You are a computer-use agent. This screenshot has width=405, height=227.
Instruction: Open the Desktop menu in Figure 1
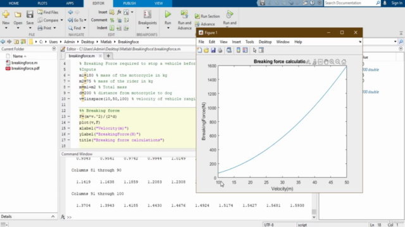click(x=265, y=42)
